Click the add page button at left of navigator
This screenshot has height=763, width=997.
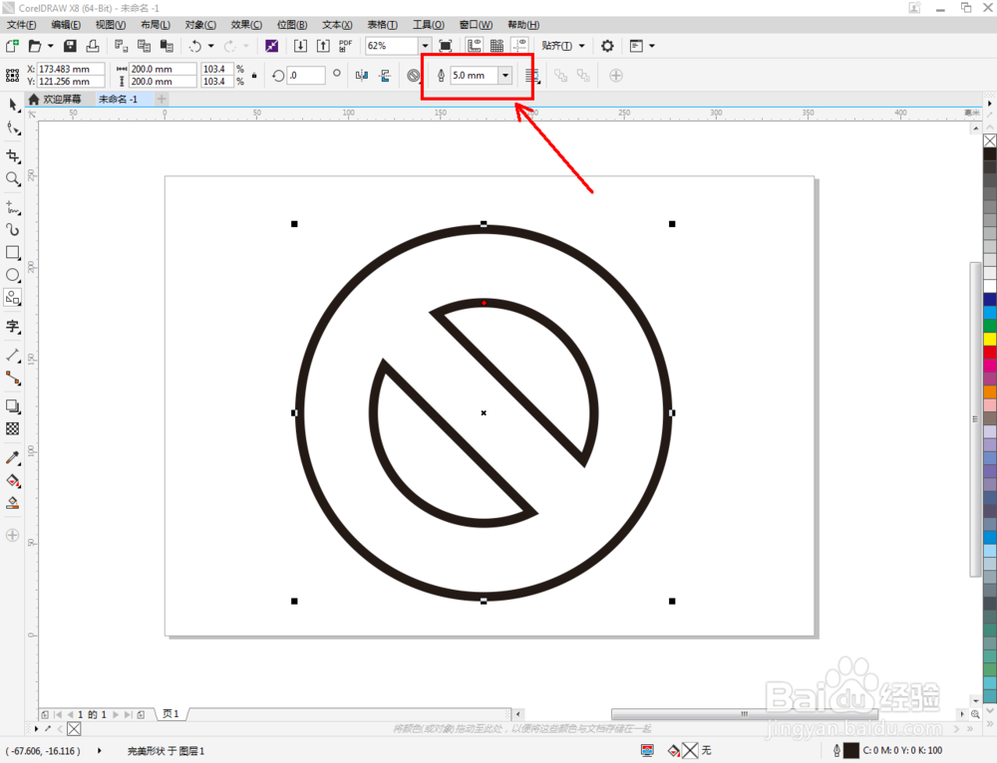pyautogui.click(x=45, y=715)
